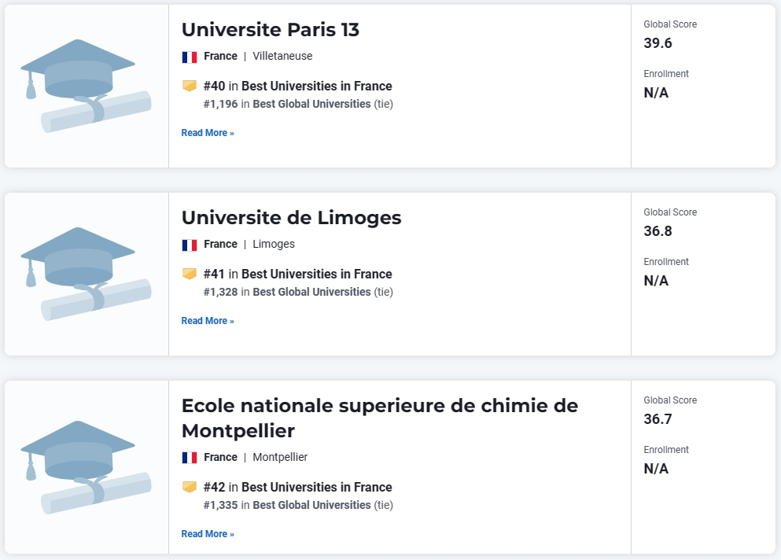The image size is (781, 560).
Task: Click the graduation cap image for Universite Paris 13
Action: [86, 87]
